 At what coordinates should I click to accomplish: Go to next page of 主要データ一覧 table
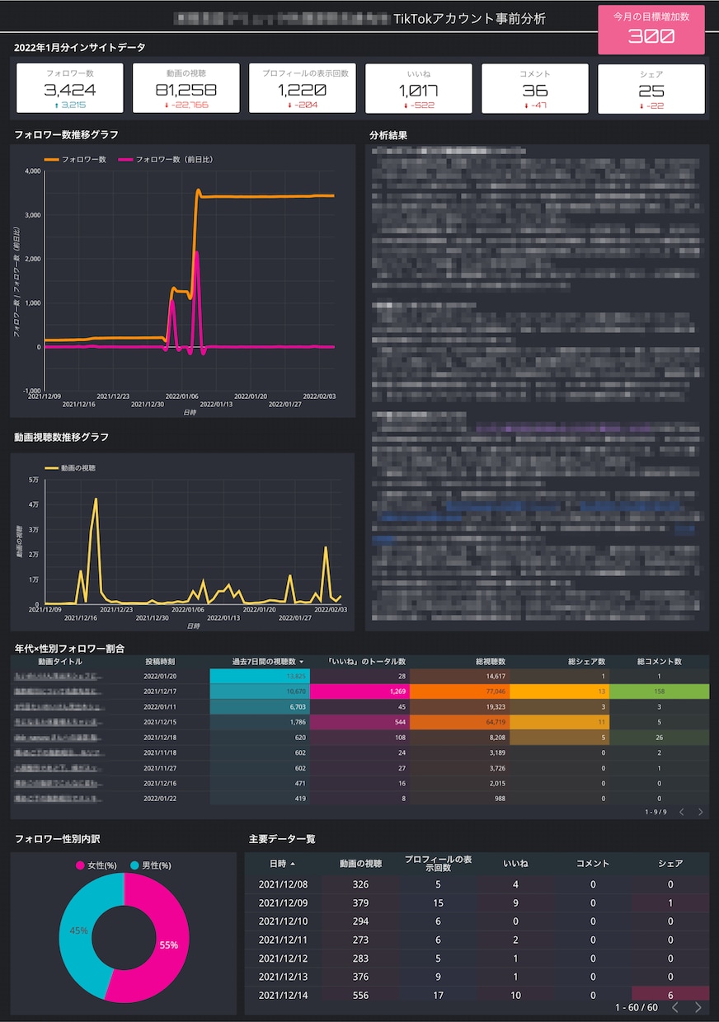coord(698,1007)
